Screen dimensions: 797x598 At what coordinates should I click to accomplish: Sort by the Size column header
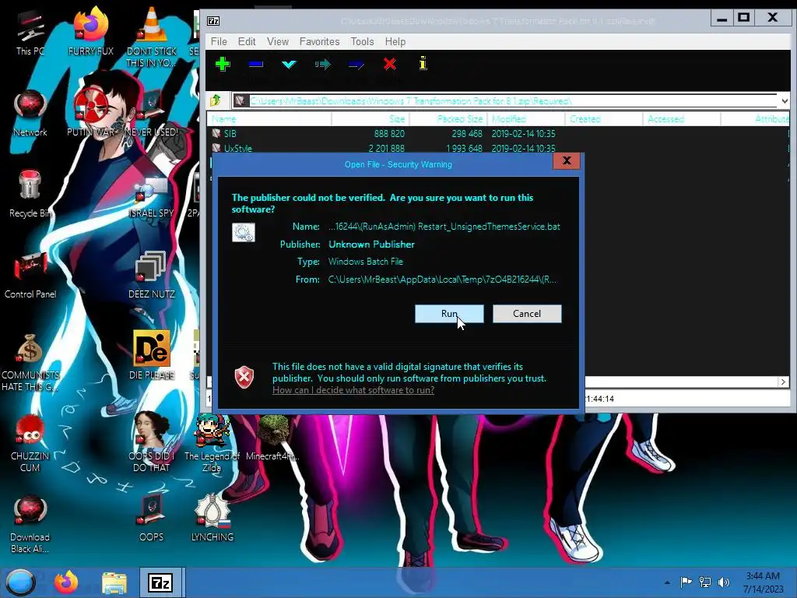click(370, 119)
